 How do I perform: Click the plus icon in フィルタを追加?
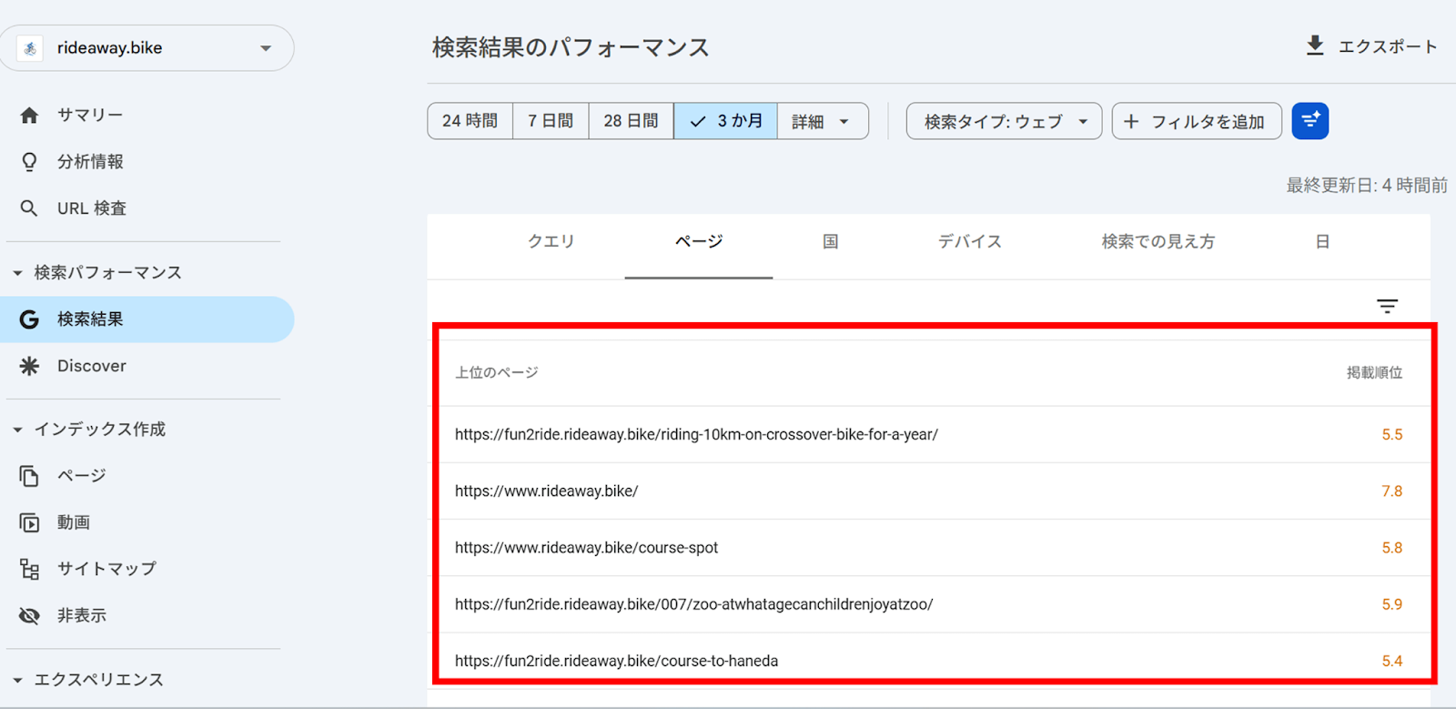click(1131, 121)
